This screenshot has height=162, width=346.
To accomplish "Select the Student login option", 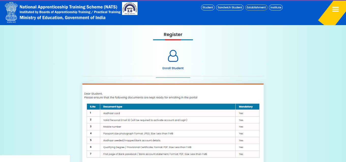I will (x=208, y=8).
